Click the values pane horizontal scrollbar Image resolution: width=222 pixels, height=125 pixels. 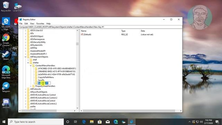pyautogui.click(x=129, y=111)
